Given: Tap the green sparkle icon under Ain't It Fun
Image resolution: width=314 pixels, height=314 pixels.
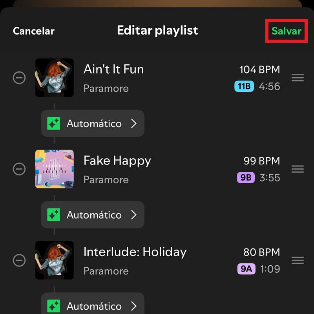Looking at the screenshot, I should click(54, 124).
